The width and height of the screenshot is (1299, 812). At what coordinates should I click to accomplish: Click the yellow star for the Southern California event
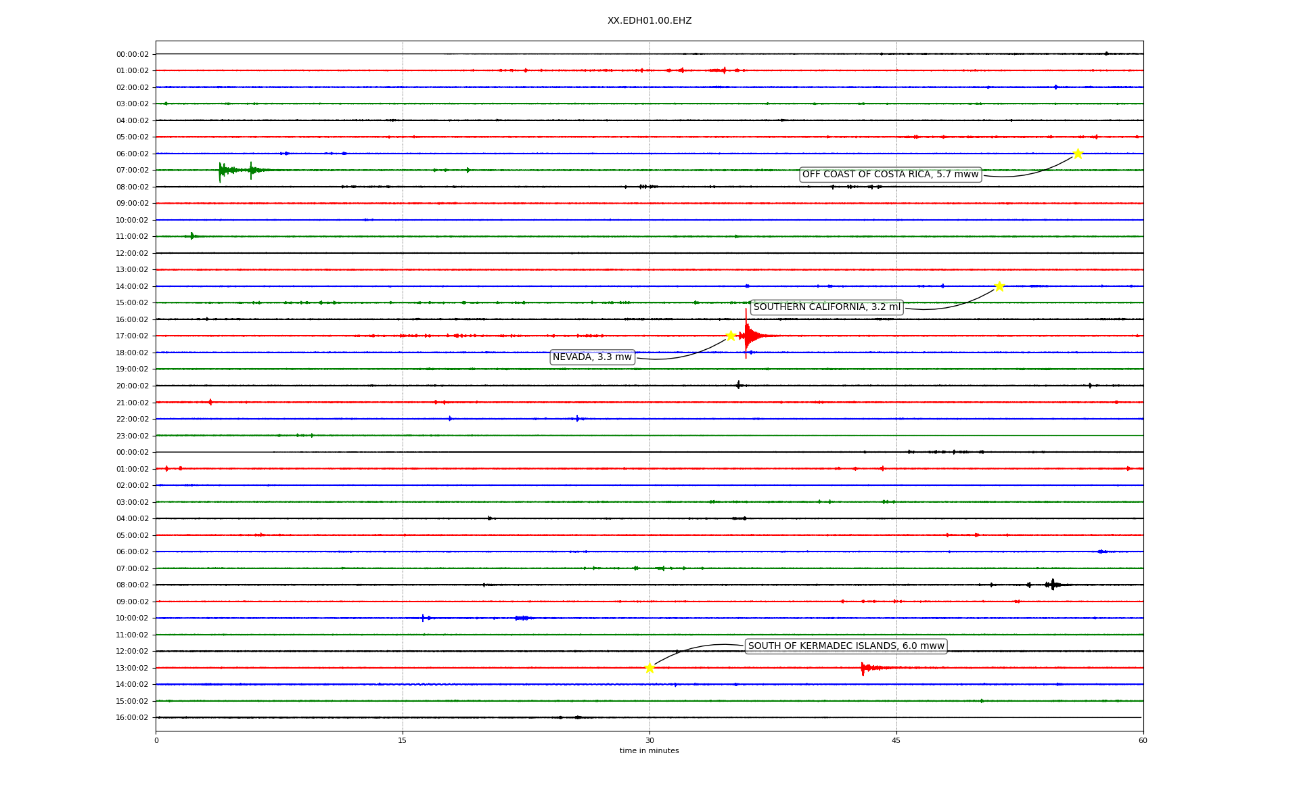click(999, 286)
